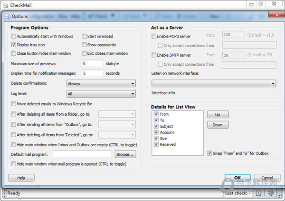Toggle ESC closes main window
This screenshot has height=201, width=285.
point(84,53)
